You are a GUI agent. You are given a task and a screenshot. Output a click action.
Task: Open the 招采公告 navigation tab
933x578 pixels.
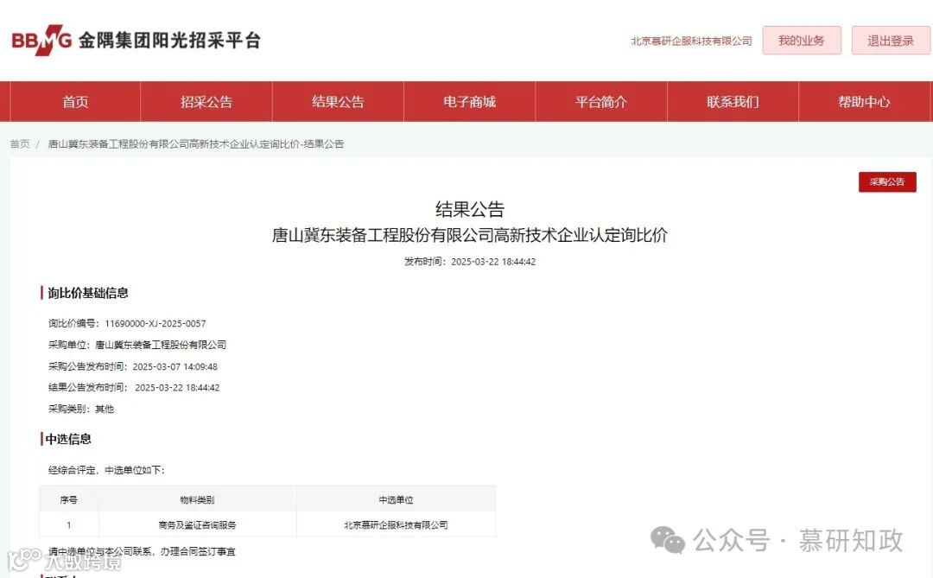[x=206, y=102]
